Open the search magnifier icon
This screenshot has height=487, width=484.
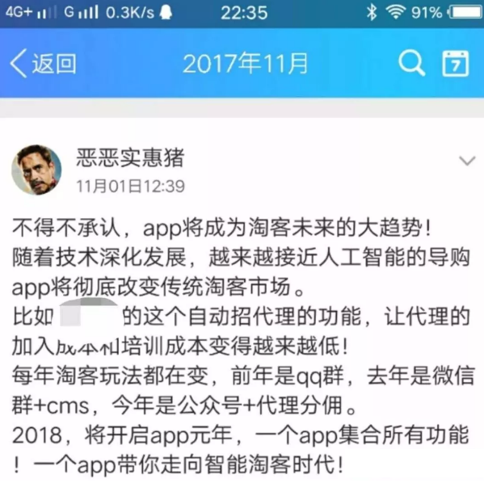pos(411,63)
